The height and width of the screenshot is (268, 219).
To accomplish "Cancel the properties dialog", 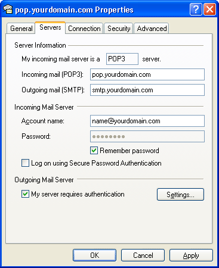I will coord(143,255).
